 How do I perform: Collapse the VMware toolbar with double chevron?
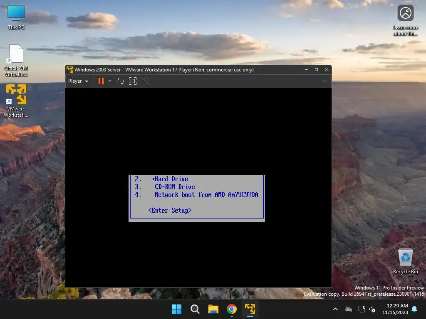click(x=324, y=81)
